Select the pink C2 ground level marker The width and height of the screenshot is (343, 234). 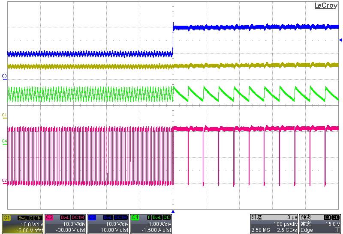4,181
